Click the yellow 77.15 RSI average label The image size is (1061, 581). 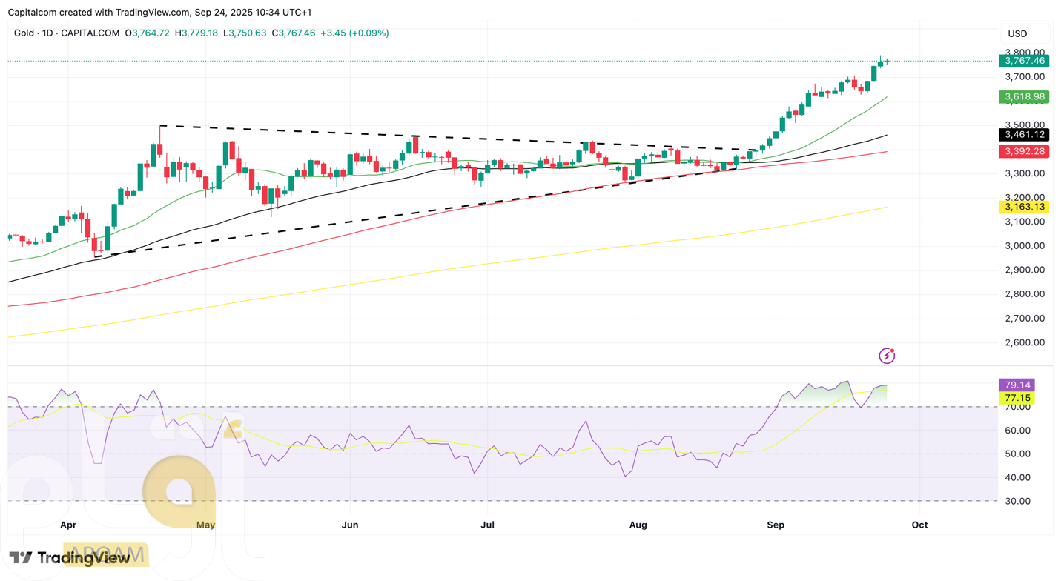[1017, 398]
